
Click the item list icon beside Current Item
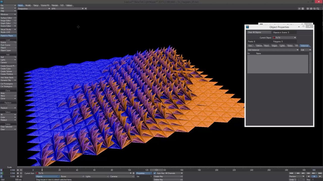(133, 173)
